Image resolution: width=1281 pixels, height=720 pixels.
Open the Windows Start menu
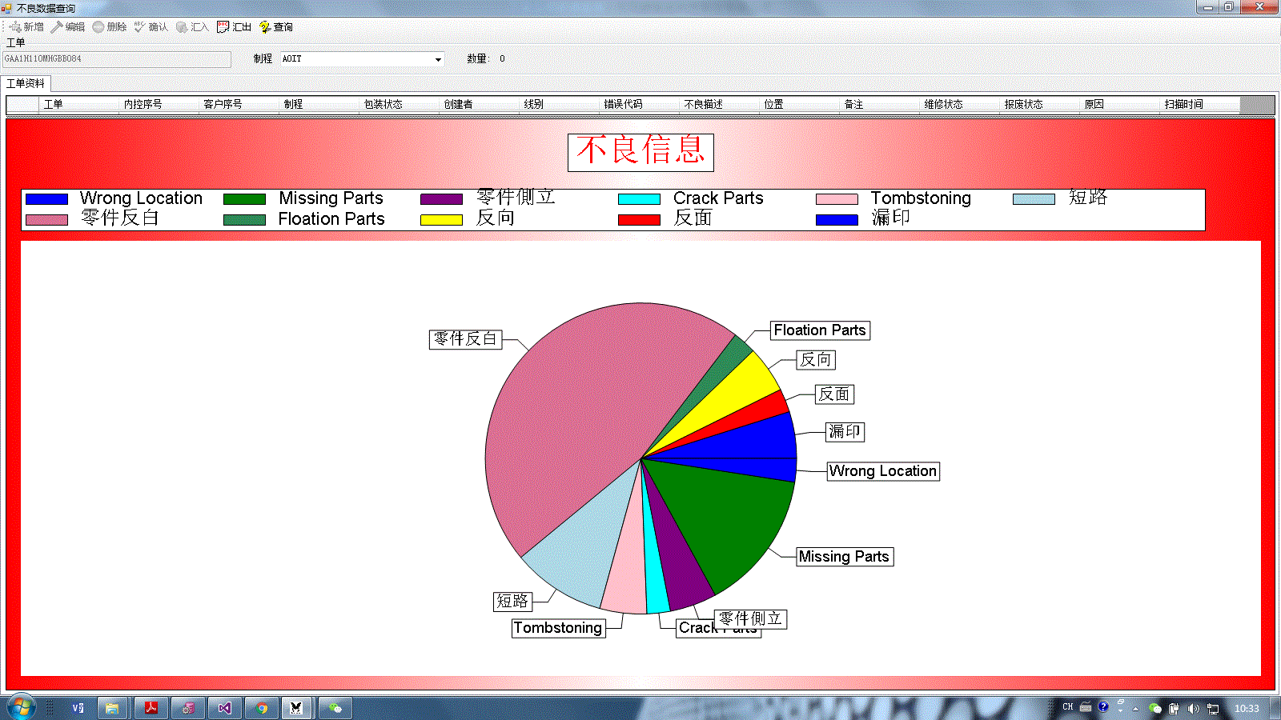(21, 707)
